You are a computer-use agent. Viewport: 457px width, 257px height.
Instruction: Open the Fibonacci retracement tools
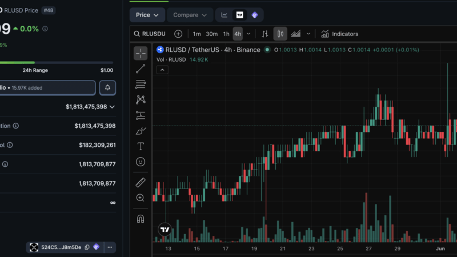click(141, 84)
